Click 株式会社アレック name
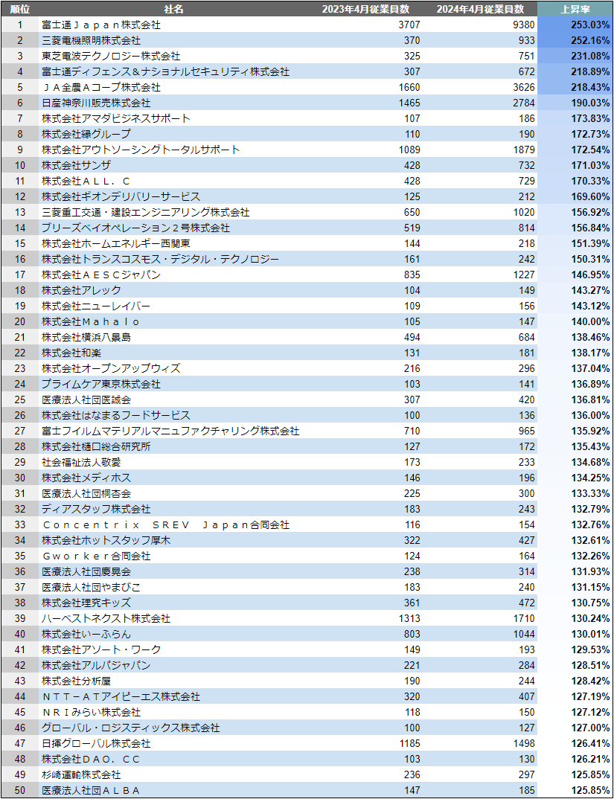This screenshot has width=614, height=799. click(82, 290)
